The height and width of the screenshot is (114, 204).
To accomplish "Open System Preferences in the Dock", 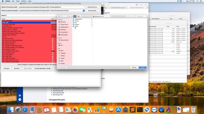I will pos(125,110).
